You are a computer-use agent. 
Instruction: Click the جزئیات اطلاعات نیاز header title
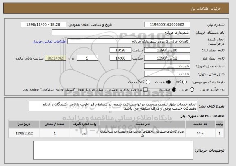coord(206,9)
